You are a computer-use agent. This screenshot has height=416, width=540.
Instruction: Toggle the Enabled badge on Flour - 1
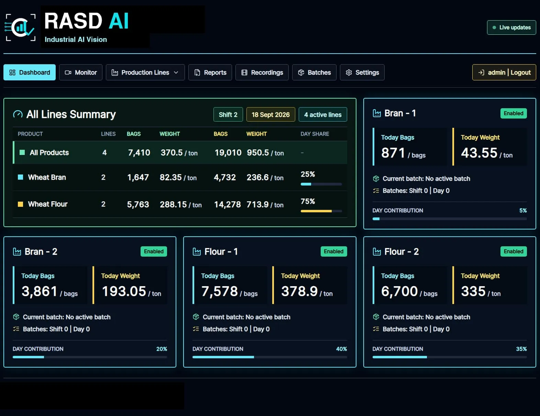point(333,251)
